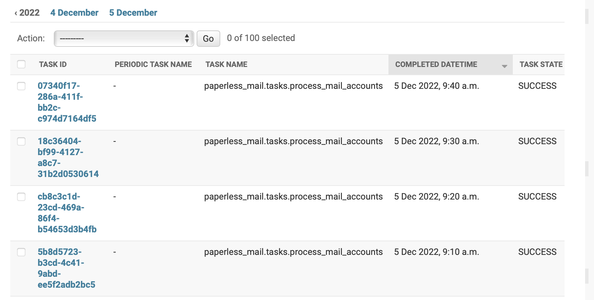Image resolution: width=594 pixels, height=300 pixels.
Task: Open the 5 December filter link
Action: click(x=133, y=13)
